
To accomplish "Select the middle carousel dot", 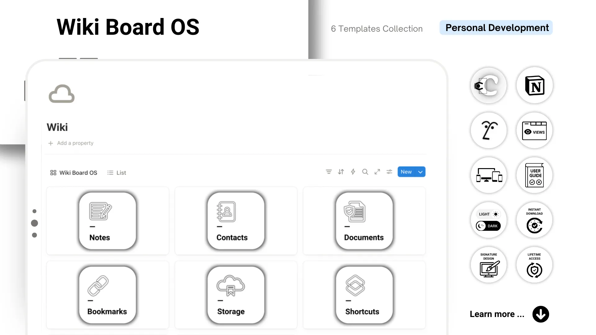I will (x=34, y=223).
